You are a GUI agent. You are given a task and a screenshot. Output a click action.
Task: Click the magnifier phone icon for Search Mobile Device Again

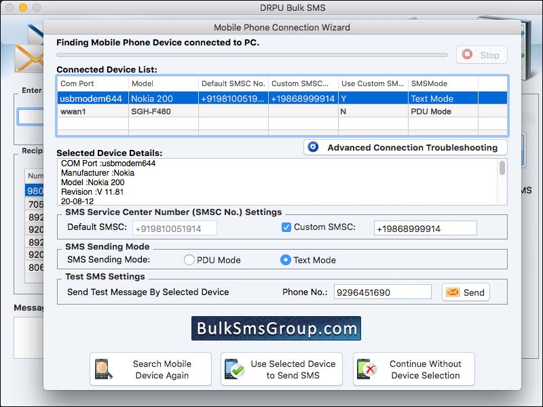point(103,370)
